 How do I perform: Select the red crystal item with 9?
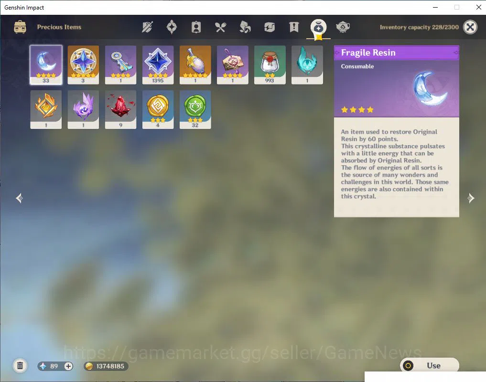pyautogui.click(x=120, y=109)
